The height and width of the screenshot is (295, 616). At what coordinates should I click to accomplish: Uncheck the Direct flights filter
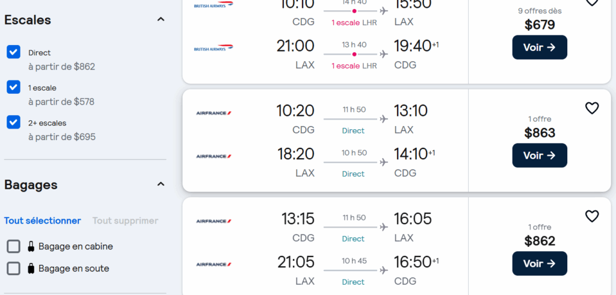pos(14,52)
